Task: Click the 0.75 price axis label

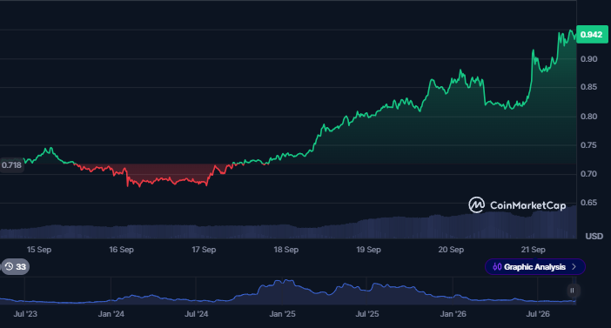Action: point(588,145)
